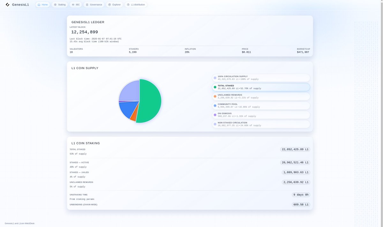
Task: Click the "4% of supply" text
Action: (78, 177)
